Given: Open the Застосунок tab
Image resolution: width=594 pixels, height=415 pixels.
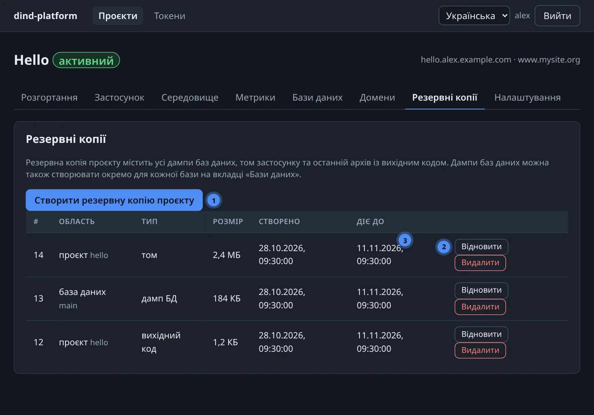Looking at the screenshot, I should point(120,98).
